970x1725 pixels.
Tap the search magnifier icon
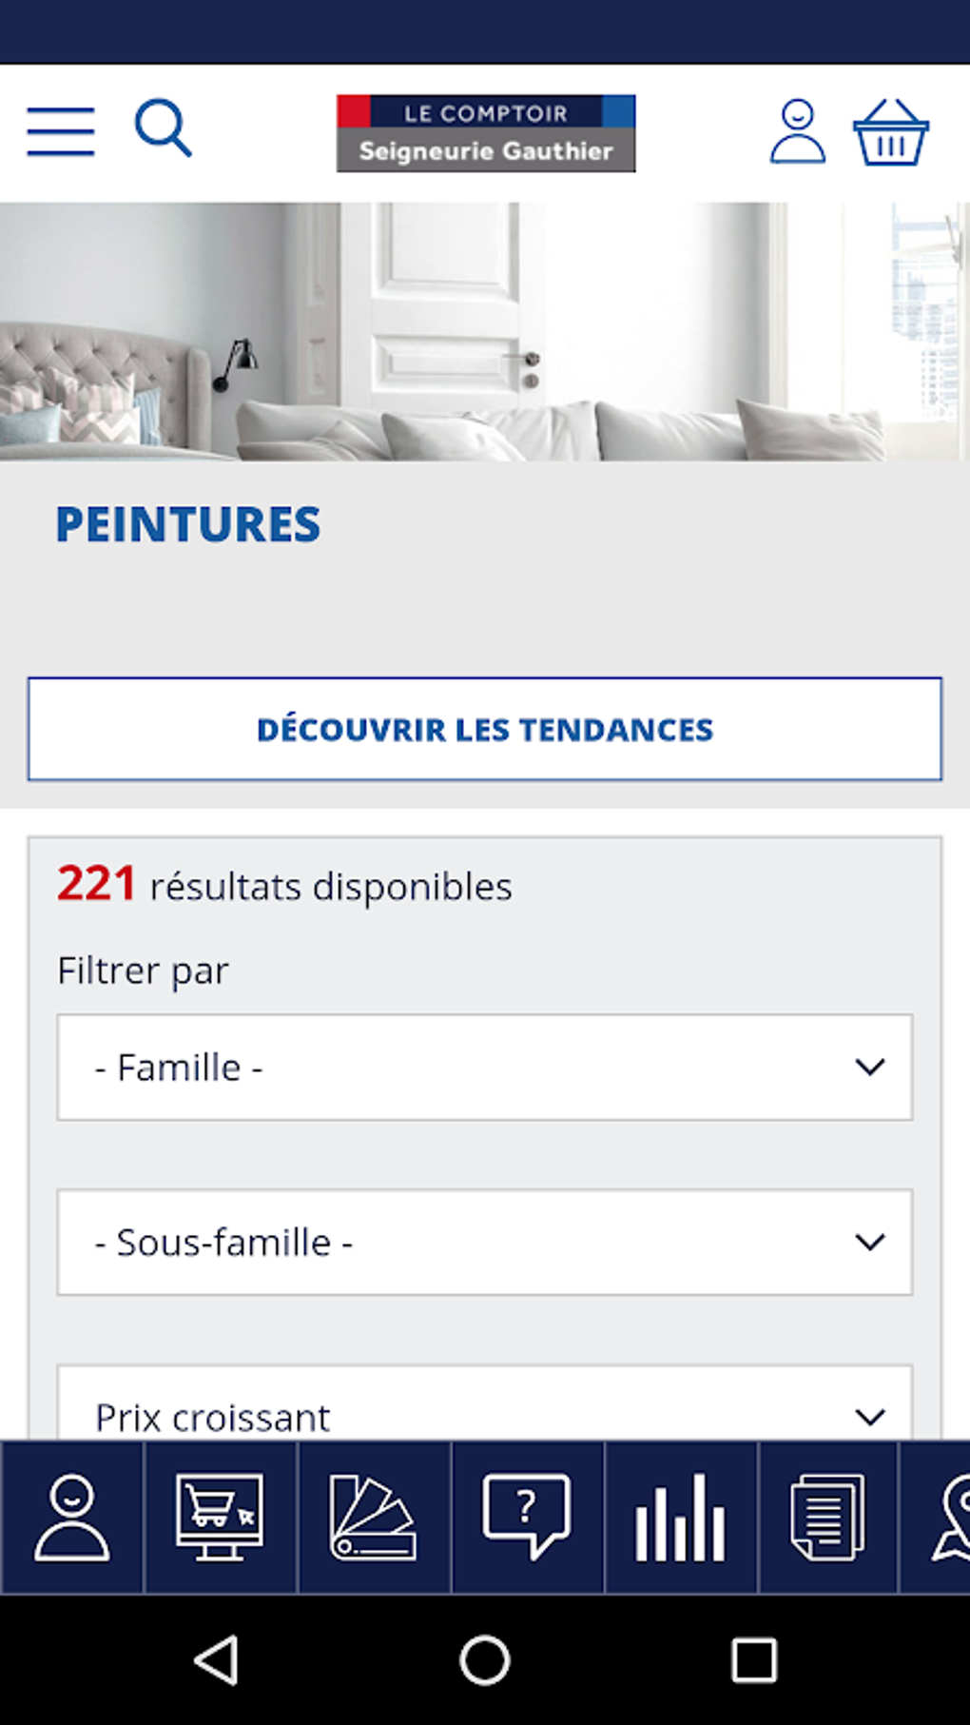pos(164,128)
